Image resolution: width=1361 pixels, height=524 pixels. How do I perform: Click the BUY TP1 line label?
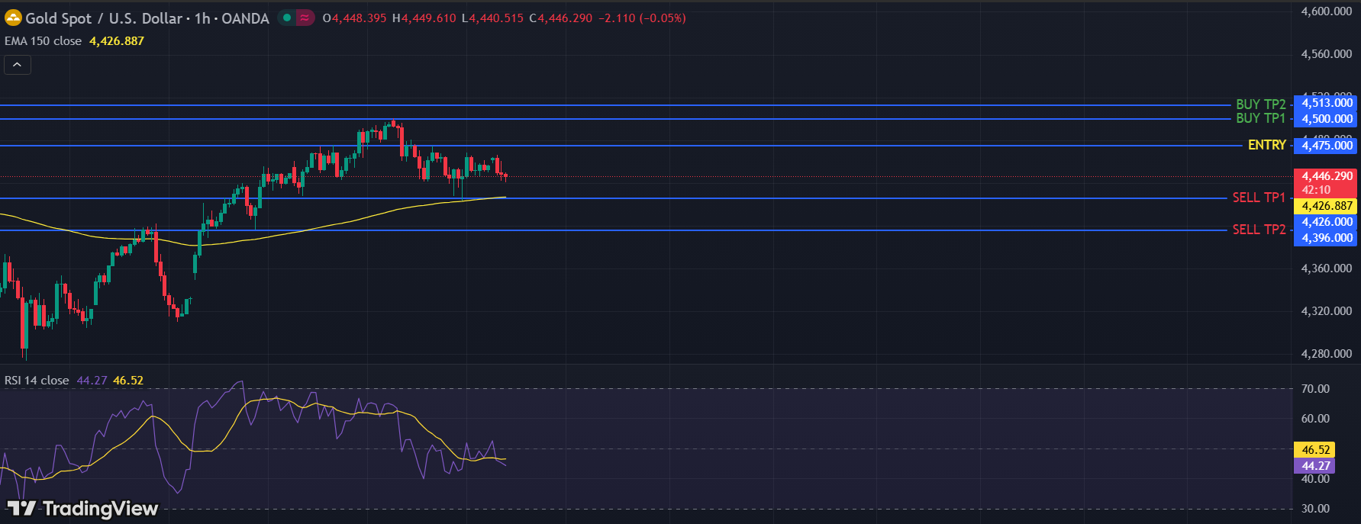pos(1260,118)
